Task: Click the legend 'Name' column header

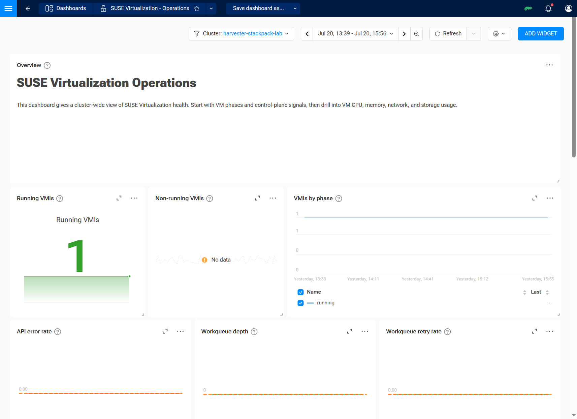Action: point(314,292)
